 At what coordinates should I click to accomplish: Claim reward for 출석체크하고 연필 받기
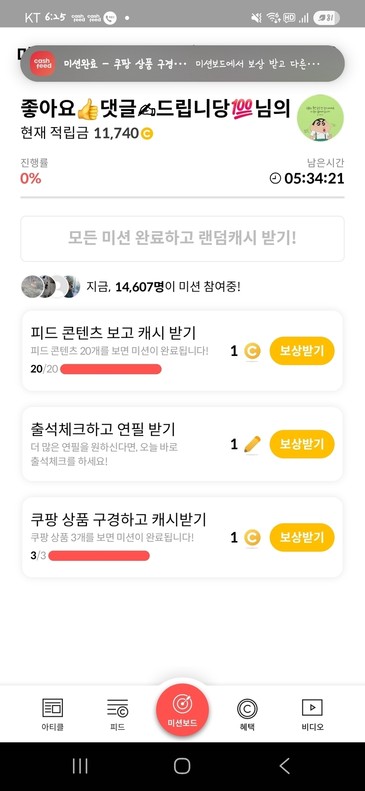point(302,444)
